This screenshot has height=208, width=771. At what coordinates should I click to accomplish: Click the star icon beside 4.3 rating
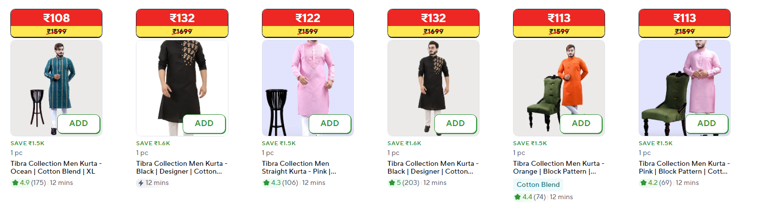click(x=266, y=183)
